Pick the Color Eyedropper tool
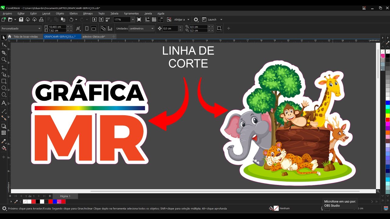This screenshot has width=390, height=219. point(4,141)
